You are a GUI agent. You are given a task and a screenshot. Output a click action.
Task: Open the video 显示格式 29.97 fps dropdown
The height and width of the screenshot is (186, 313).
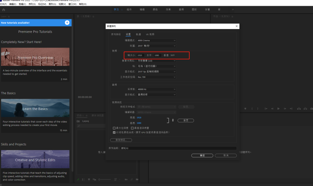tap(156, 71)
